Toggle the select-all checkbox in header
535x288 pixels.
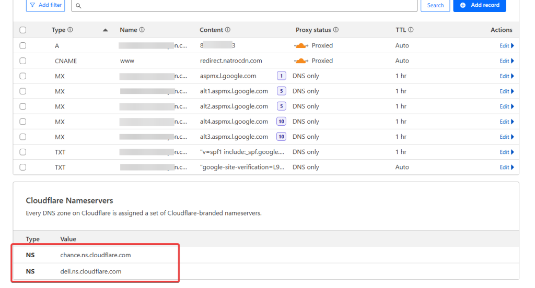point(23,30)
